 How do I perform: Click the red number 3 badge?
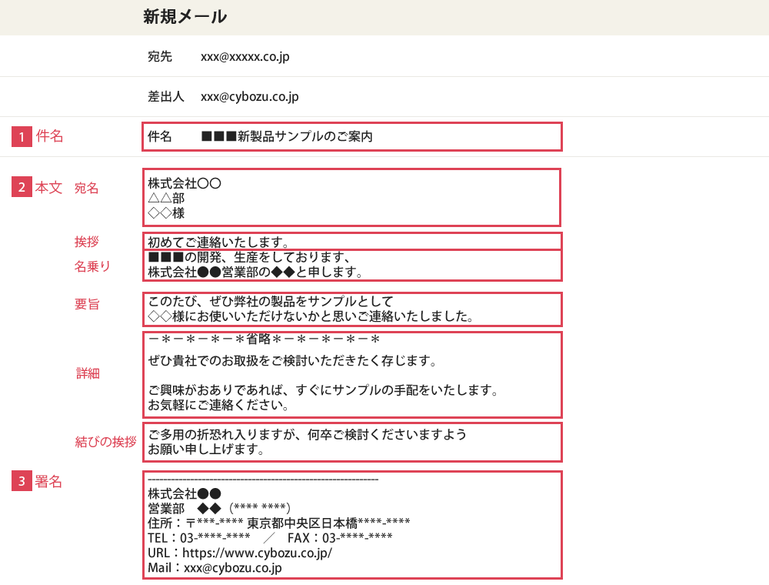22,481
